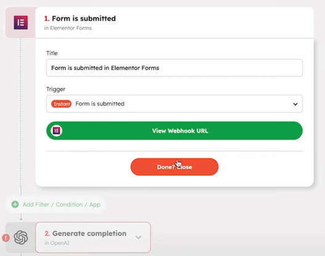This screenshot has width=325, height=256.
Task: Open the Trigger dropdown arrow
Action: 295,104
